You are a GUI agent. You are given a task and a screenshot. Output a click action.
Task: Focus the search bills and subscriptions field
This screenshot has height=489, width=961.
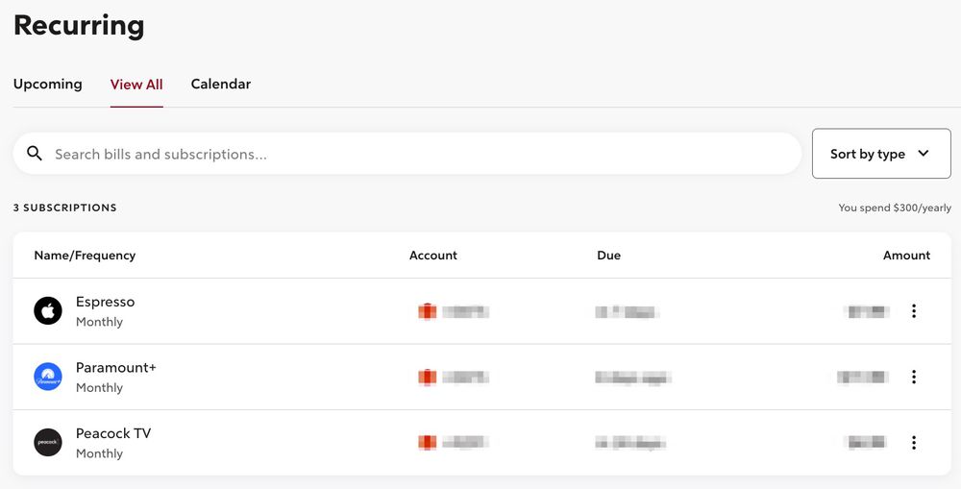click(x=423, y=154)
